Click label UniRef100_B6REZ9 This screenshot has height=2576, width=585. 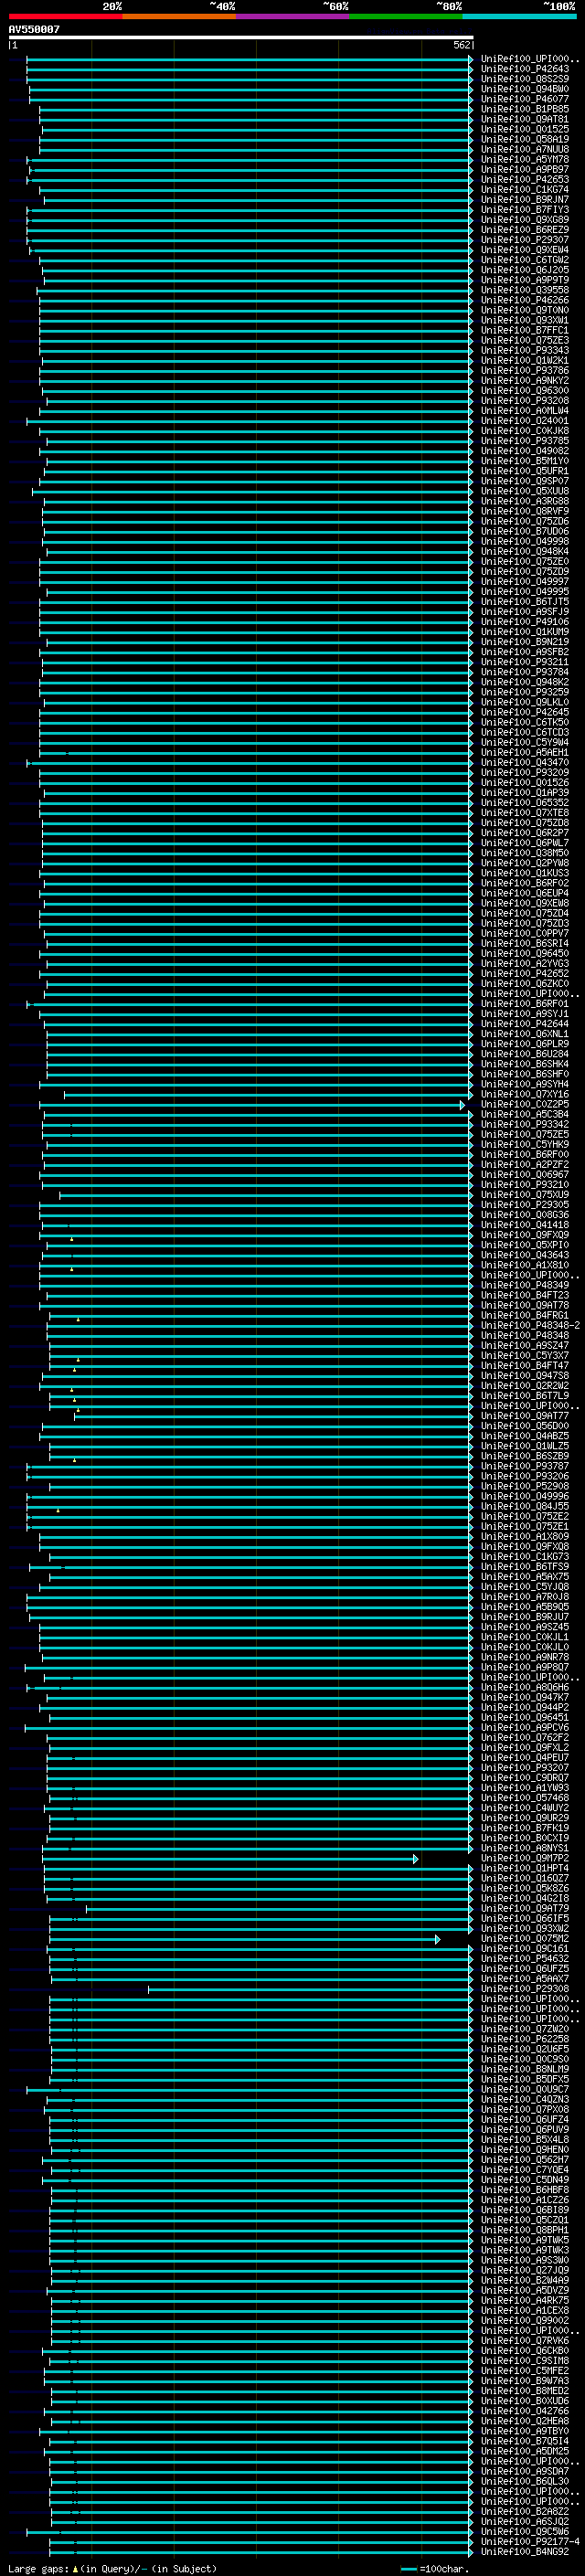(524, 230)
